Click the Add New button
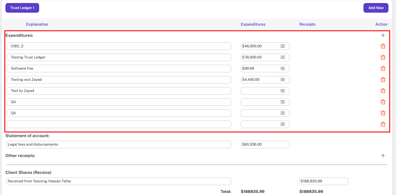 376,8
